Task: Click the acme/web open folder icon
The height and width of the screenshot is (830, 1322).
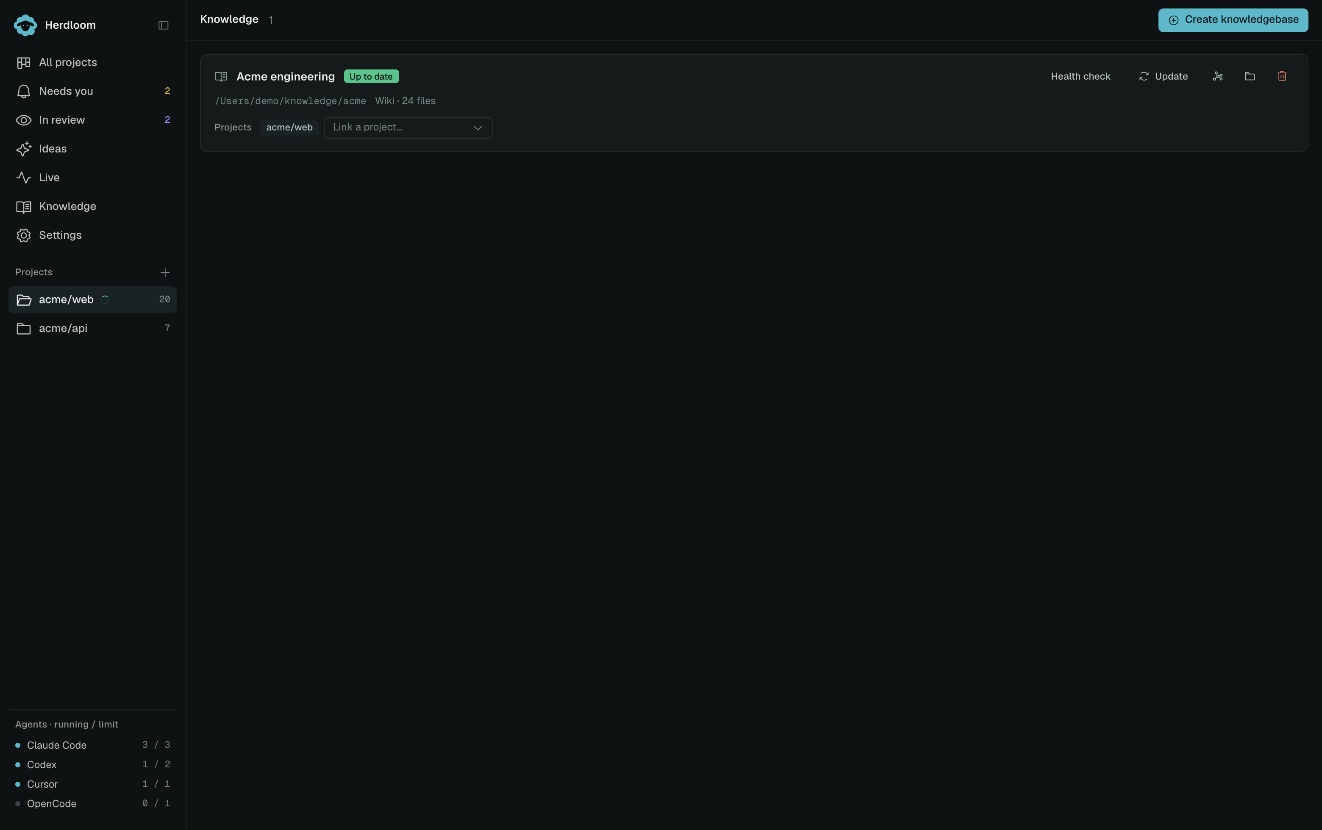Action: click(24, 300)
